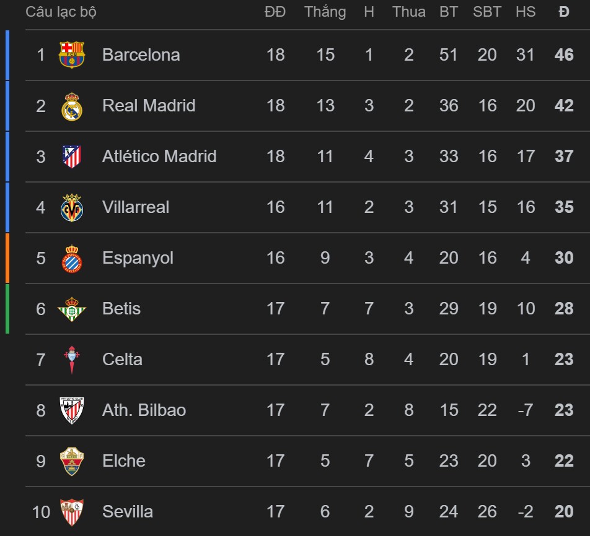Select the Sevilla club badge
Image resolution: width=590 pixels, height=536 pixels.
point(72,512)
